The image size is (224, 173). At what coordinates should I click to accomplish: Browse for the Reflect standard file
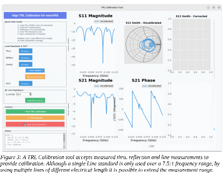coord(25,58)
